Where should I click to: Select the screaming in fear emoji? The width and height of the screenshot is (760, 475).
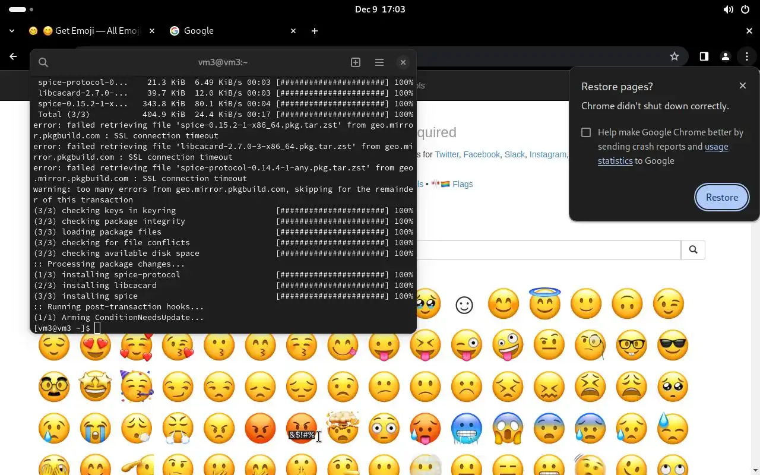point(508,428)
